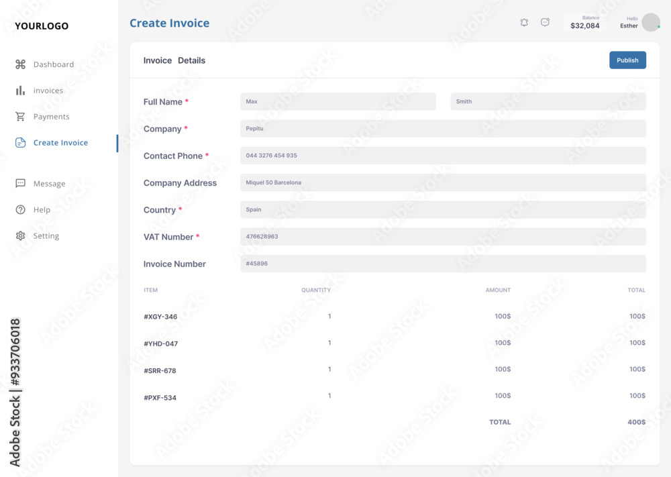Click the Company Address field Miquel 50 Barcelona
The width and height of the screenshot is (671, 477).
pyautogui.click(x=443, y=182)
